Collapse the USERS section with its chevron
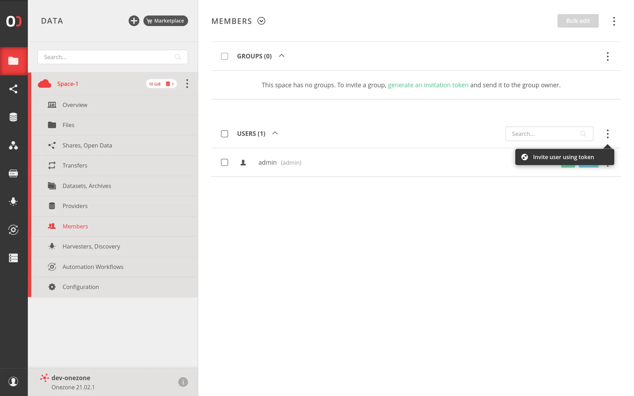 (275, 133)
